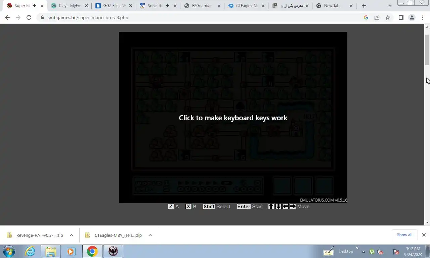Launch Internet Explorer from taskbar

point(30,251)
